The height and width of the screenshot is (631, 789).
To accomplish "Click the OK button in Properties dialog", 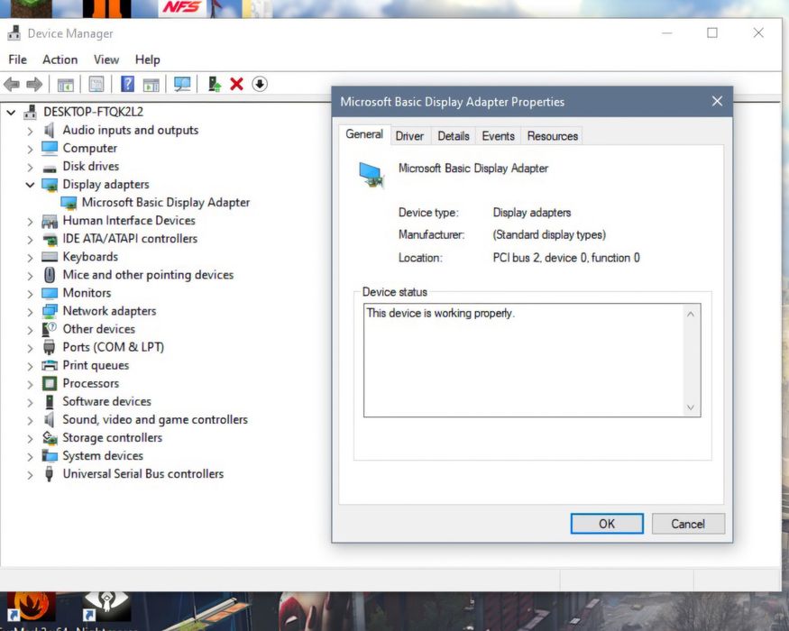I will [x=607, y=524].
